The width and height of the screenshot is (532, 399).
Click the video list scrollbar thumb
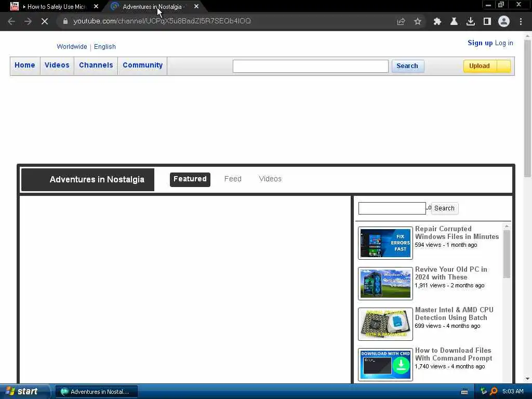click(507, 254)
